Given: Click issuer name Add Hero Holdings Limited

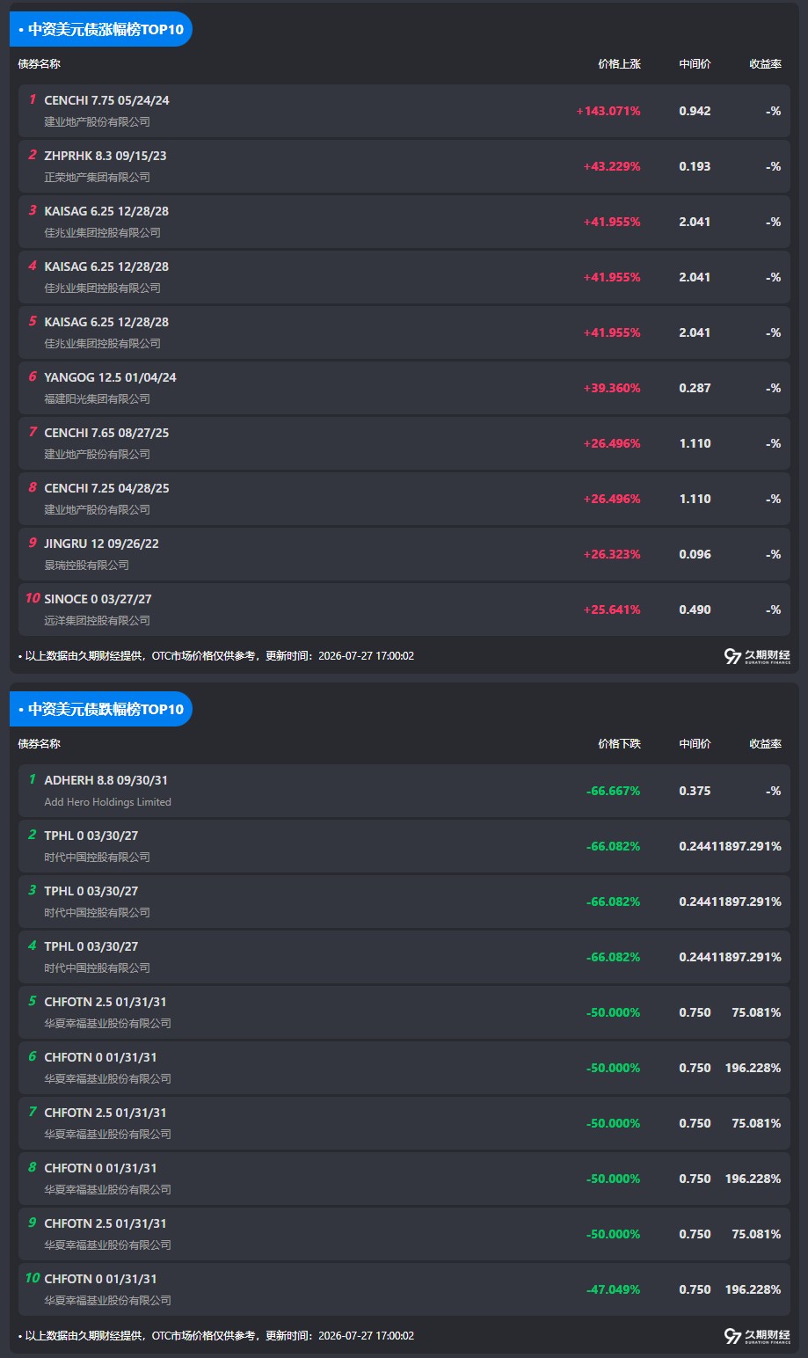Looking at the screenshot, I should [108, 802].
